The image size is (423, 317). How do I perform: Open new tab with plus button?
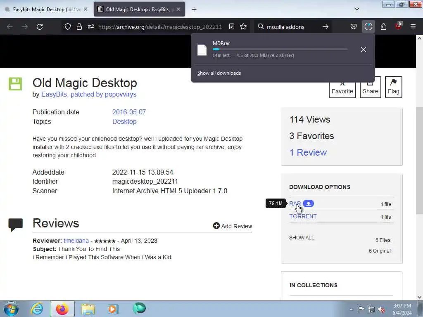point(194,9)
